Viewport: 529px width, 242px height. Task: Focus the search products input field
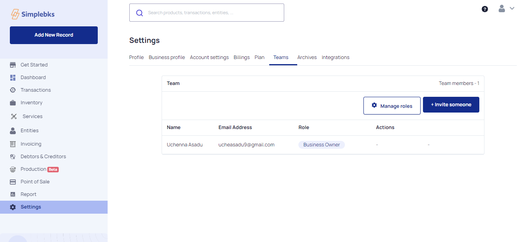click(207, 13)
